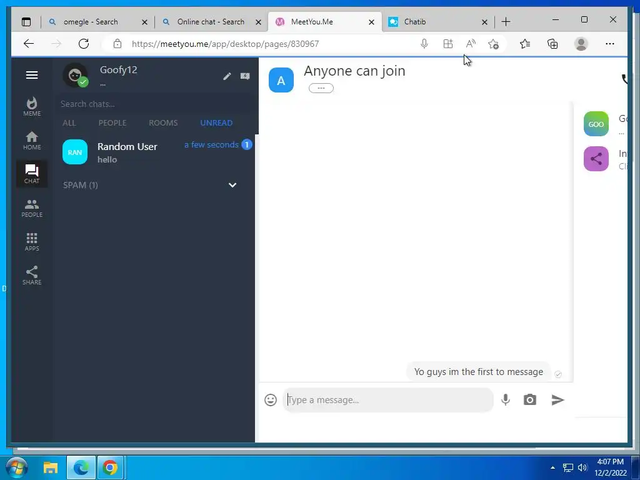This screenshot has height=480, width=640.
Task: Click the Edge taskbar icon
Action: coord(81,467)
